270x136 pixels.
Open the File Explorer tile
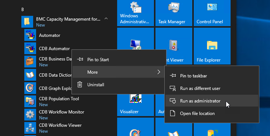click(212, 46)
